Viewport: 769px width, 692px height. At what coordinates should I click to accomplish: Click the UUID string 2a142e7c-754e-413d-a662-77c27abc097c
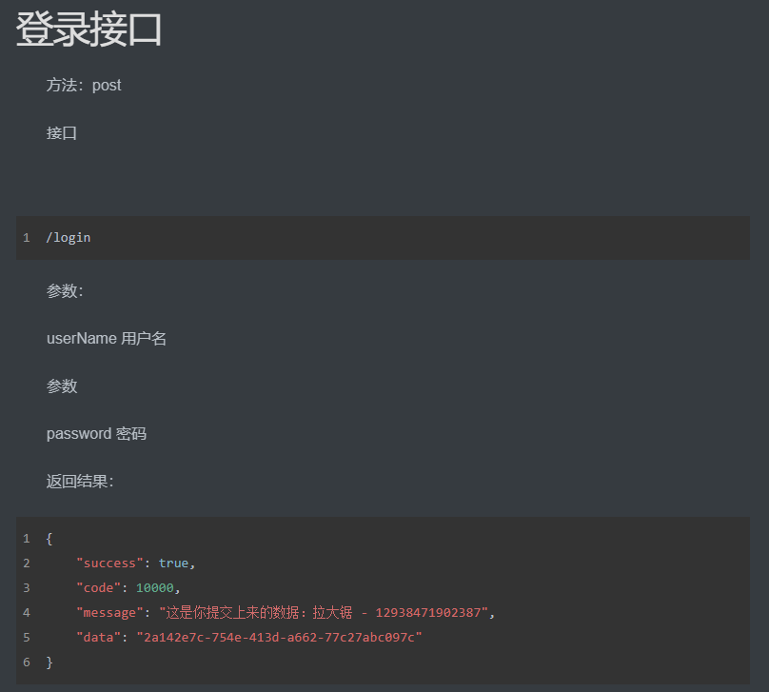pyautogui.click(x=279, y=637)
